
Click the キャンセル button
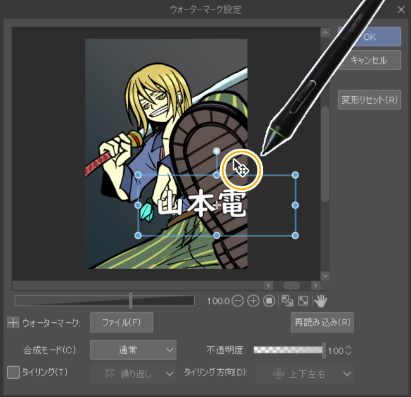coord(369,60)
